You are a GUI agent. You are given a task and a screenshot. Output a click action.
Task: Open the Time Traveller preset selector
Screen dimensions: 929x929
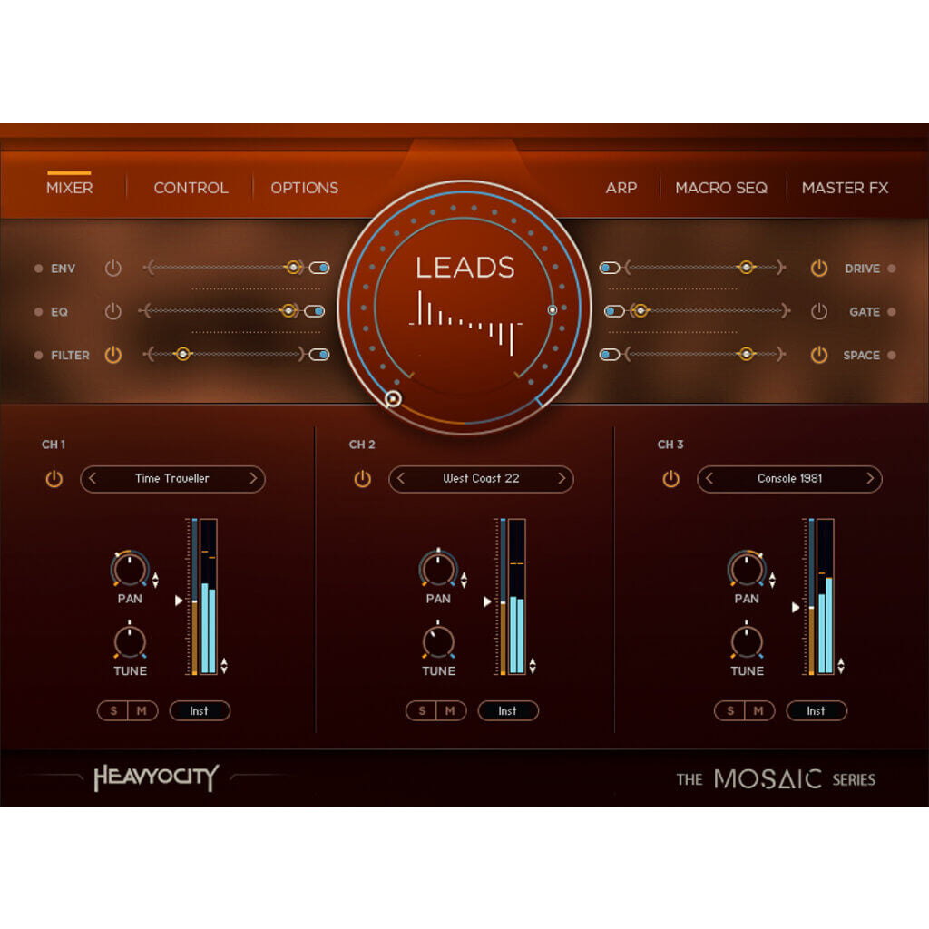[x=172, y=479]
